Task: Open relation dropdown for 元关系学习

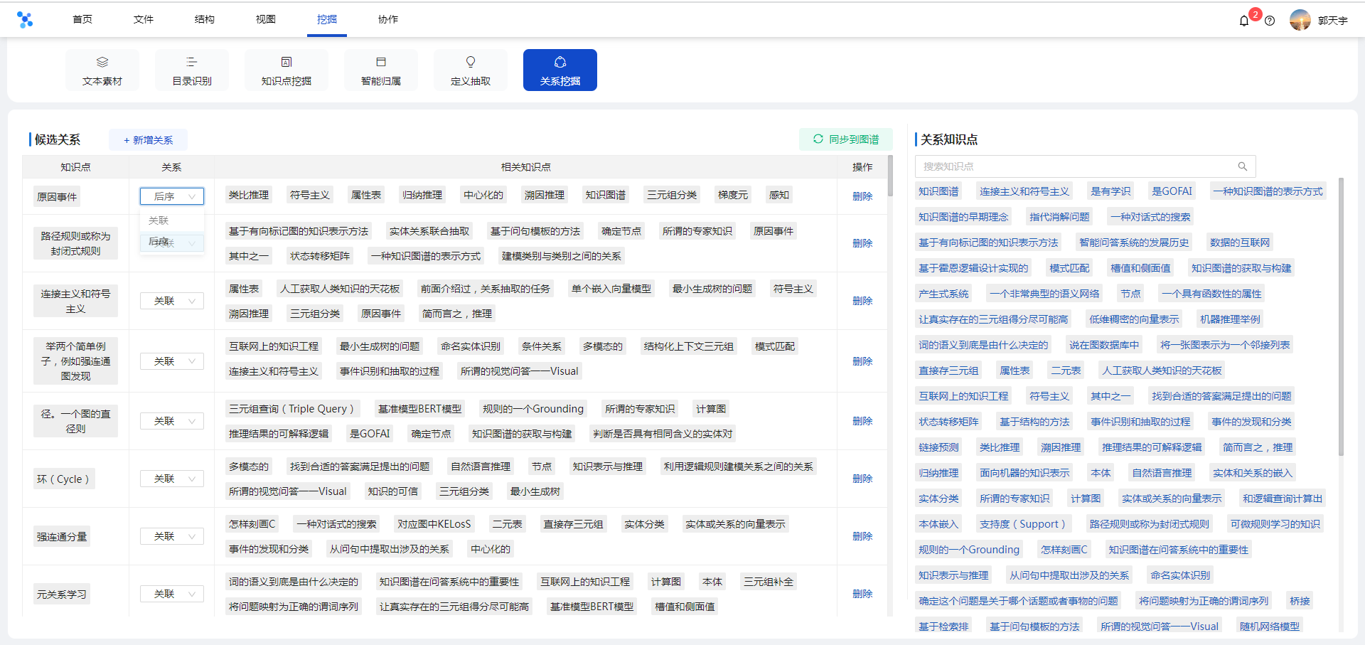Action: [x=172, y=594]
